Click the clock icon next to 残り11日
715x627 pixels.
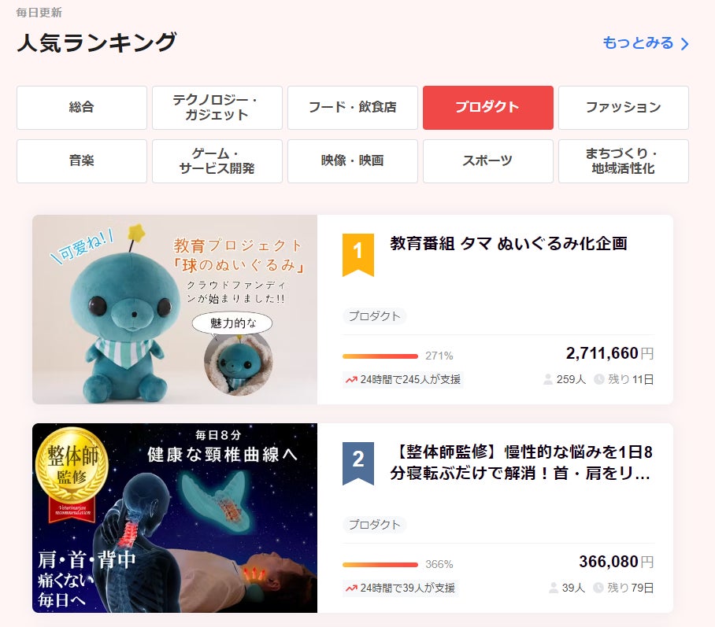click(x=599, y=379)
